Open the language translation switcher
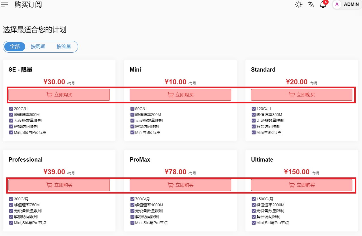Image resolution: width=362 pixels, height=236 pixels. tap(311, 5)
